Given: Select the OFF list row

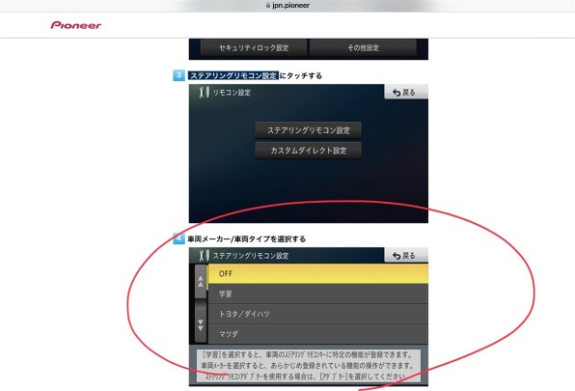Looking at the screenshot, I should [318, 273].
